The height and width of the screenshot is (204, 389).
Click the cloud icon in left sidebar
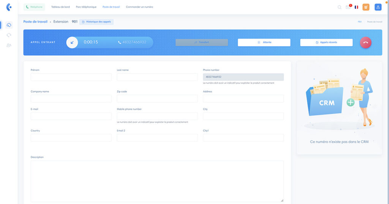(x=9, y=25)
